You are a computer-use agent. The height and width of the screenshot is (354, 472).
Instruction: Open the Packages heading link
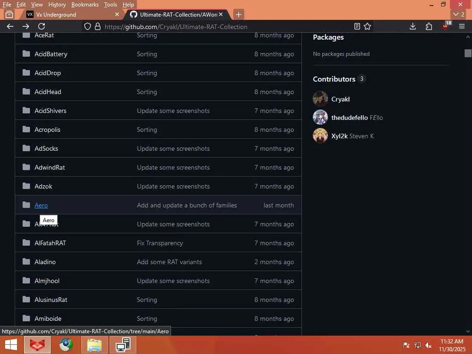(x=328, y=37)
